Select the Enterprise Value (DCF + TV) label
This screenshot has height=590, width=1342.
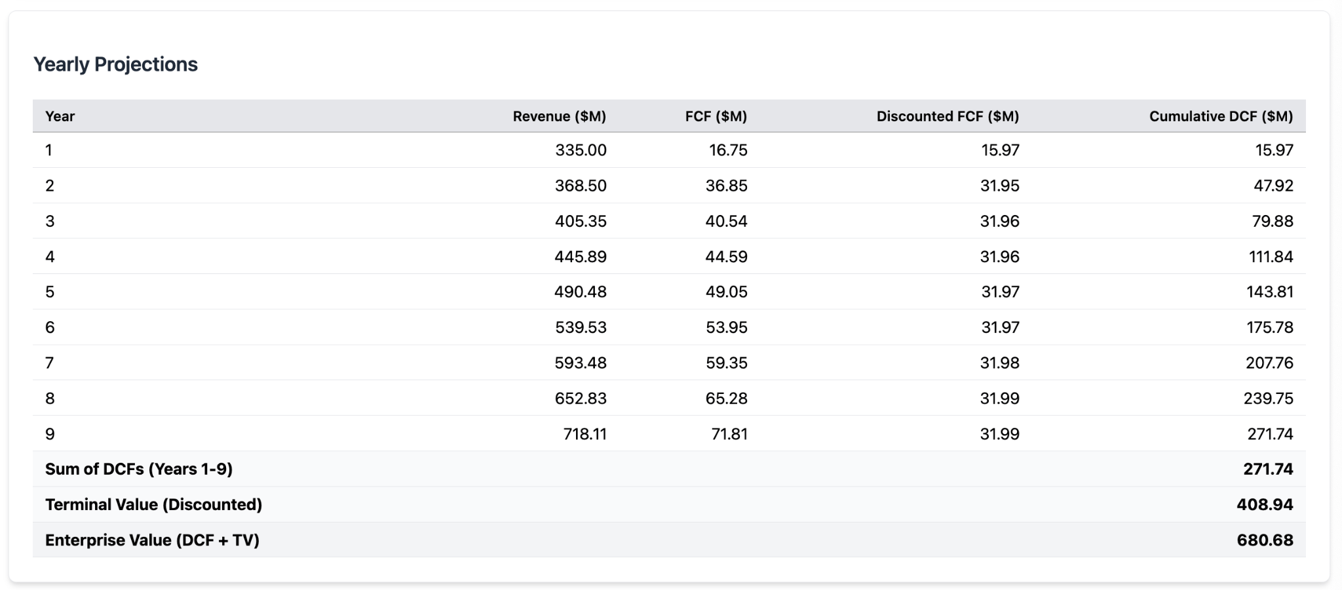coord(152,540)
